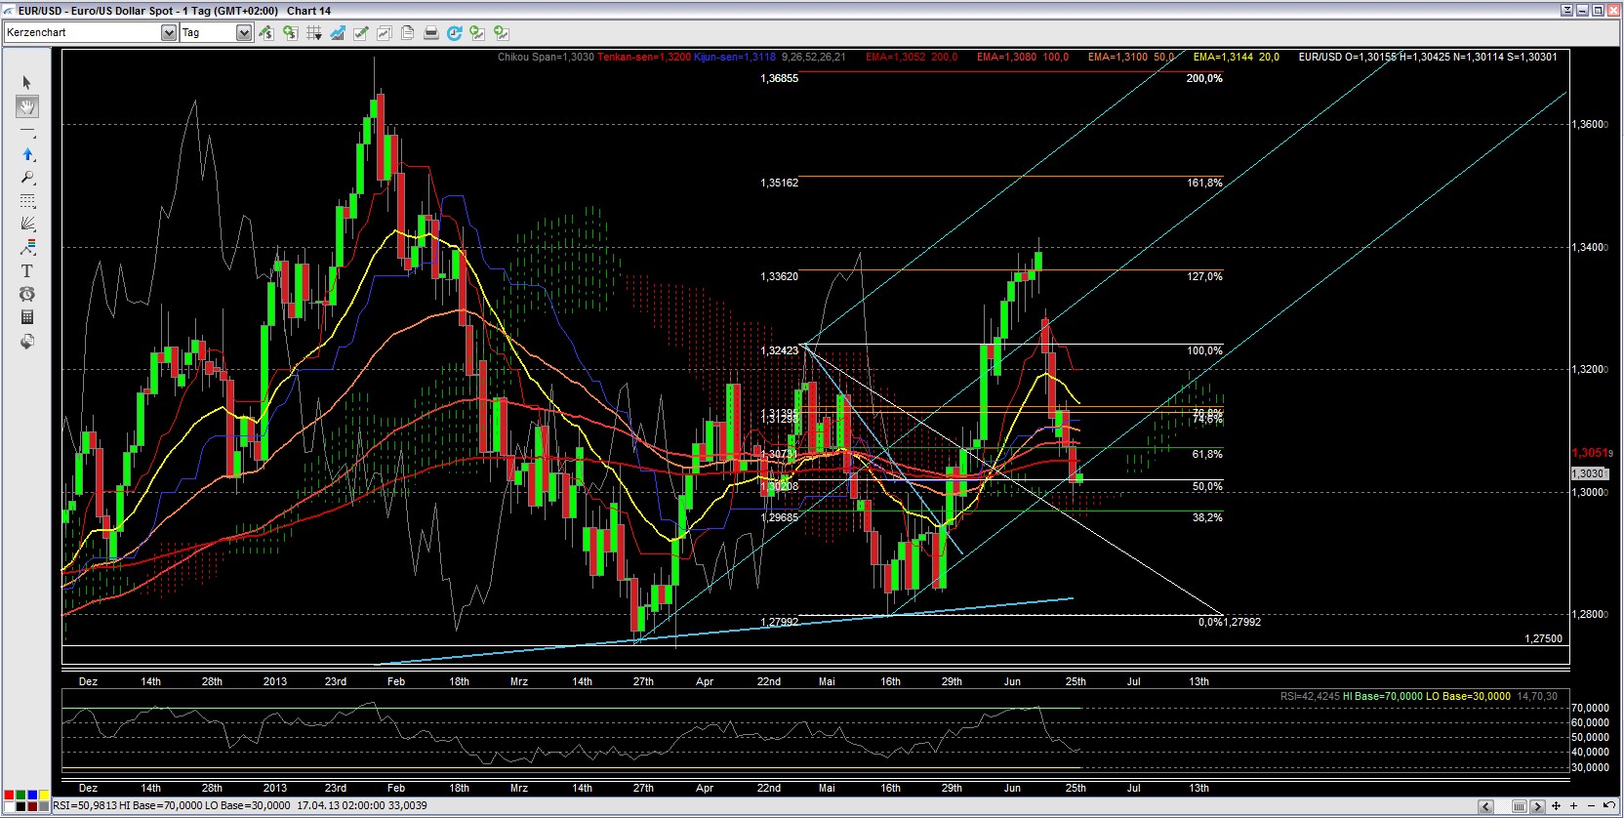Expand the dotted lines tool submenu
Screen dimensions: 1624x818
(x=27, y=201)
